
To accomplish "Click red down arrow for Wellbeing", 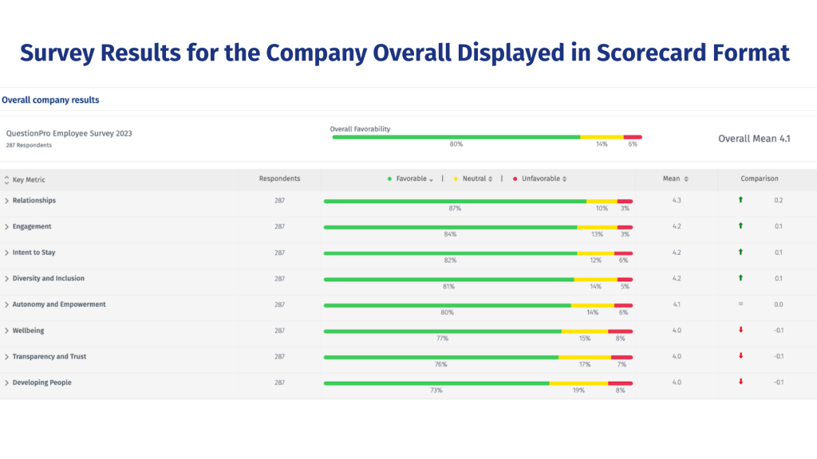I will coord(740,330).
